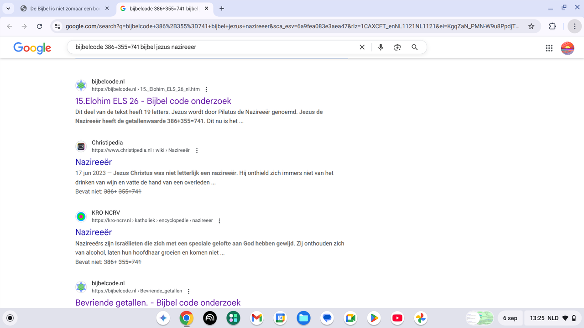The width and height of the screenshot is (584, 328).
Task: Click the bijbelcode.nl favicon of Elohim result
Action: click(x=81, y=85)
